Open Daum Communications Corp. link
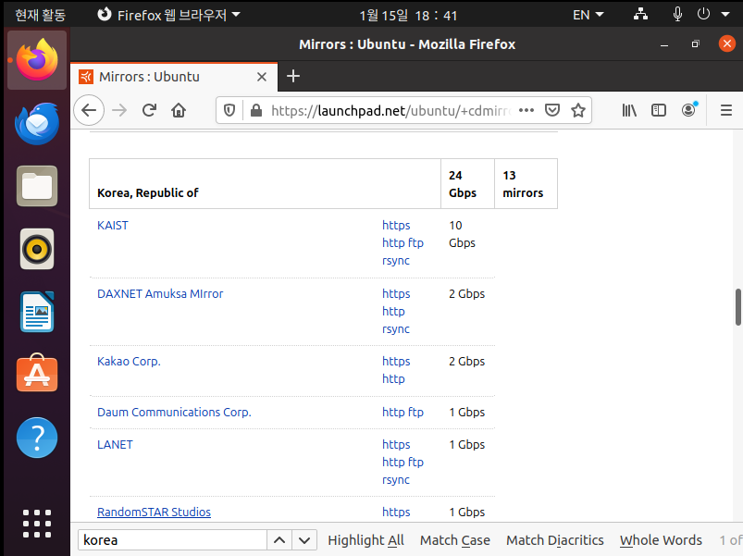Image resolution: width=743 pixels, height=556 pixels. [x=174, y=412]
